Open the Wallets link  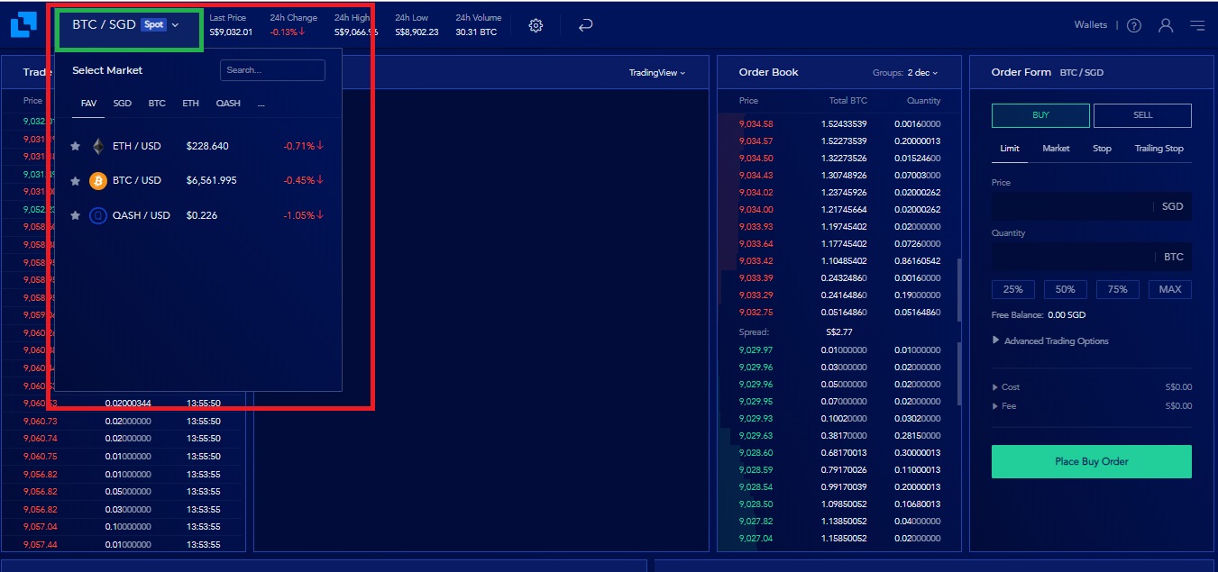pos(1091,25)
